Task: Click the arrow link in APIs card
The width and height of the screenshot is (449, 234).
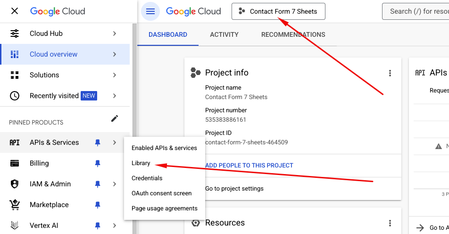Action: 420,228
